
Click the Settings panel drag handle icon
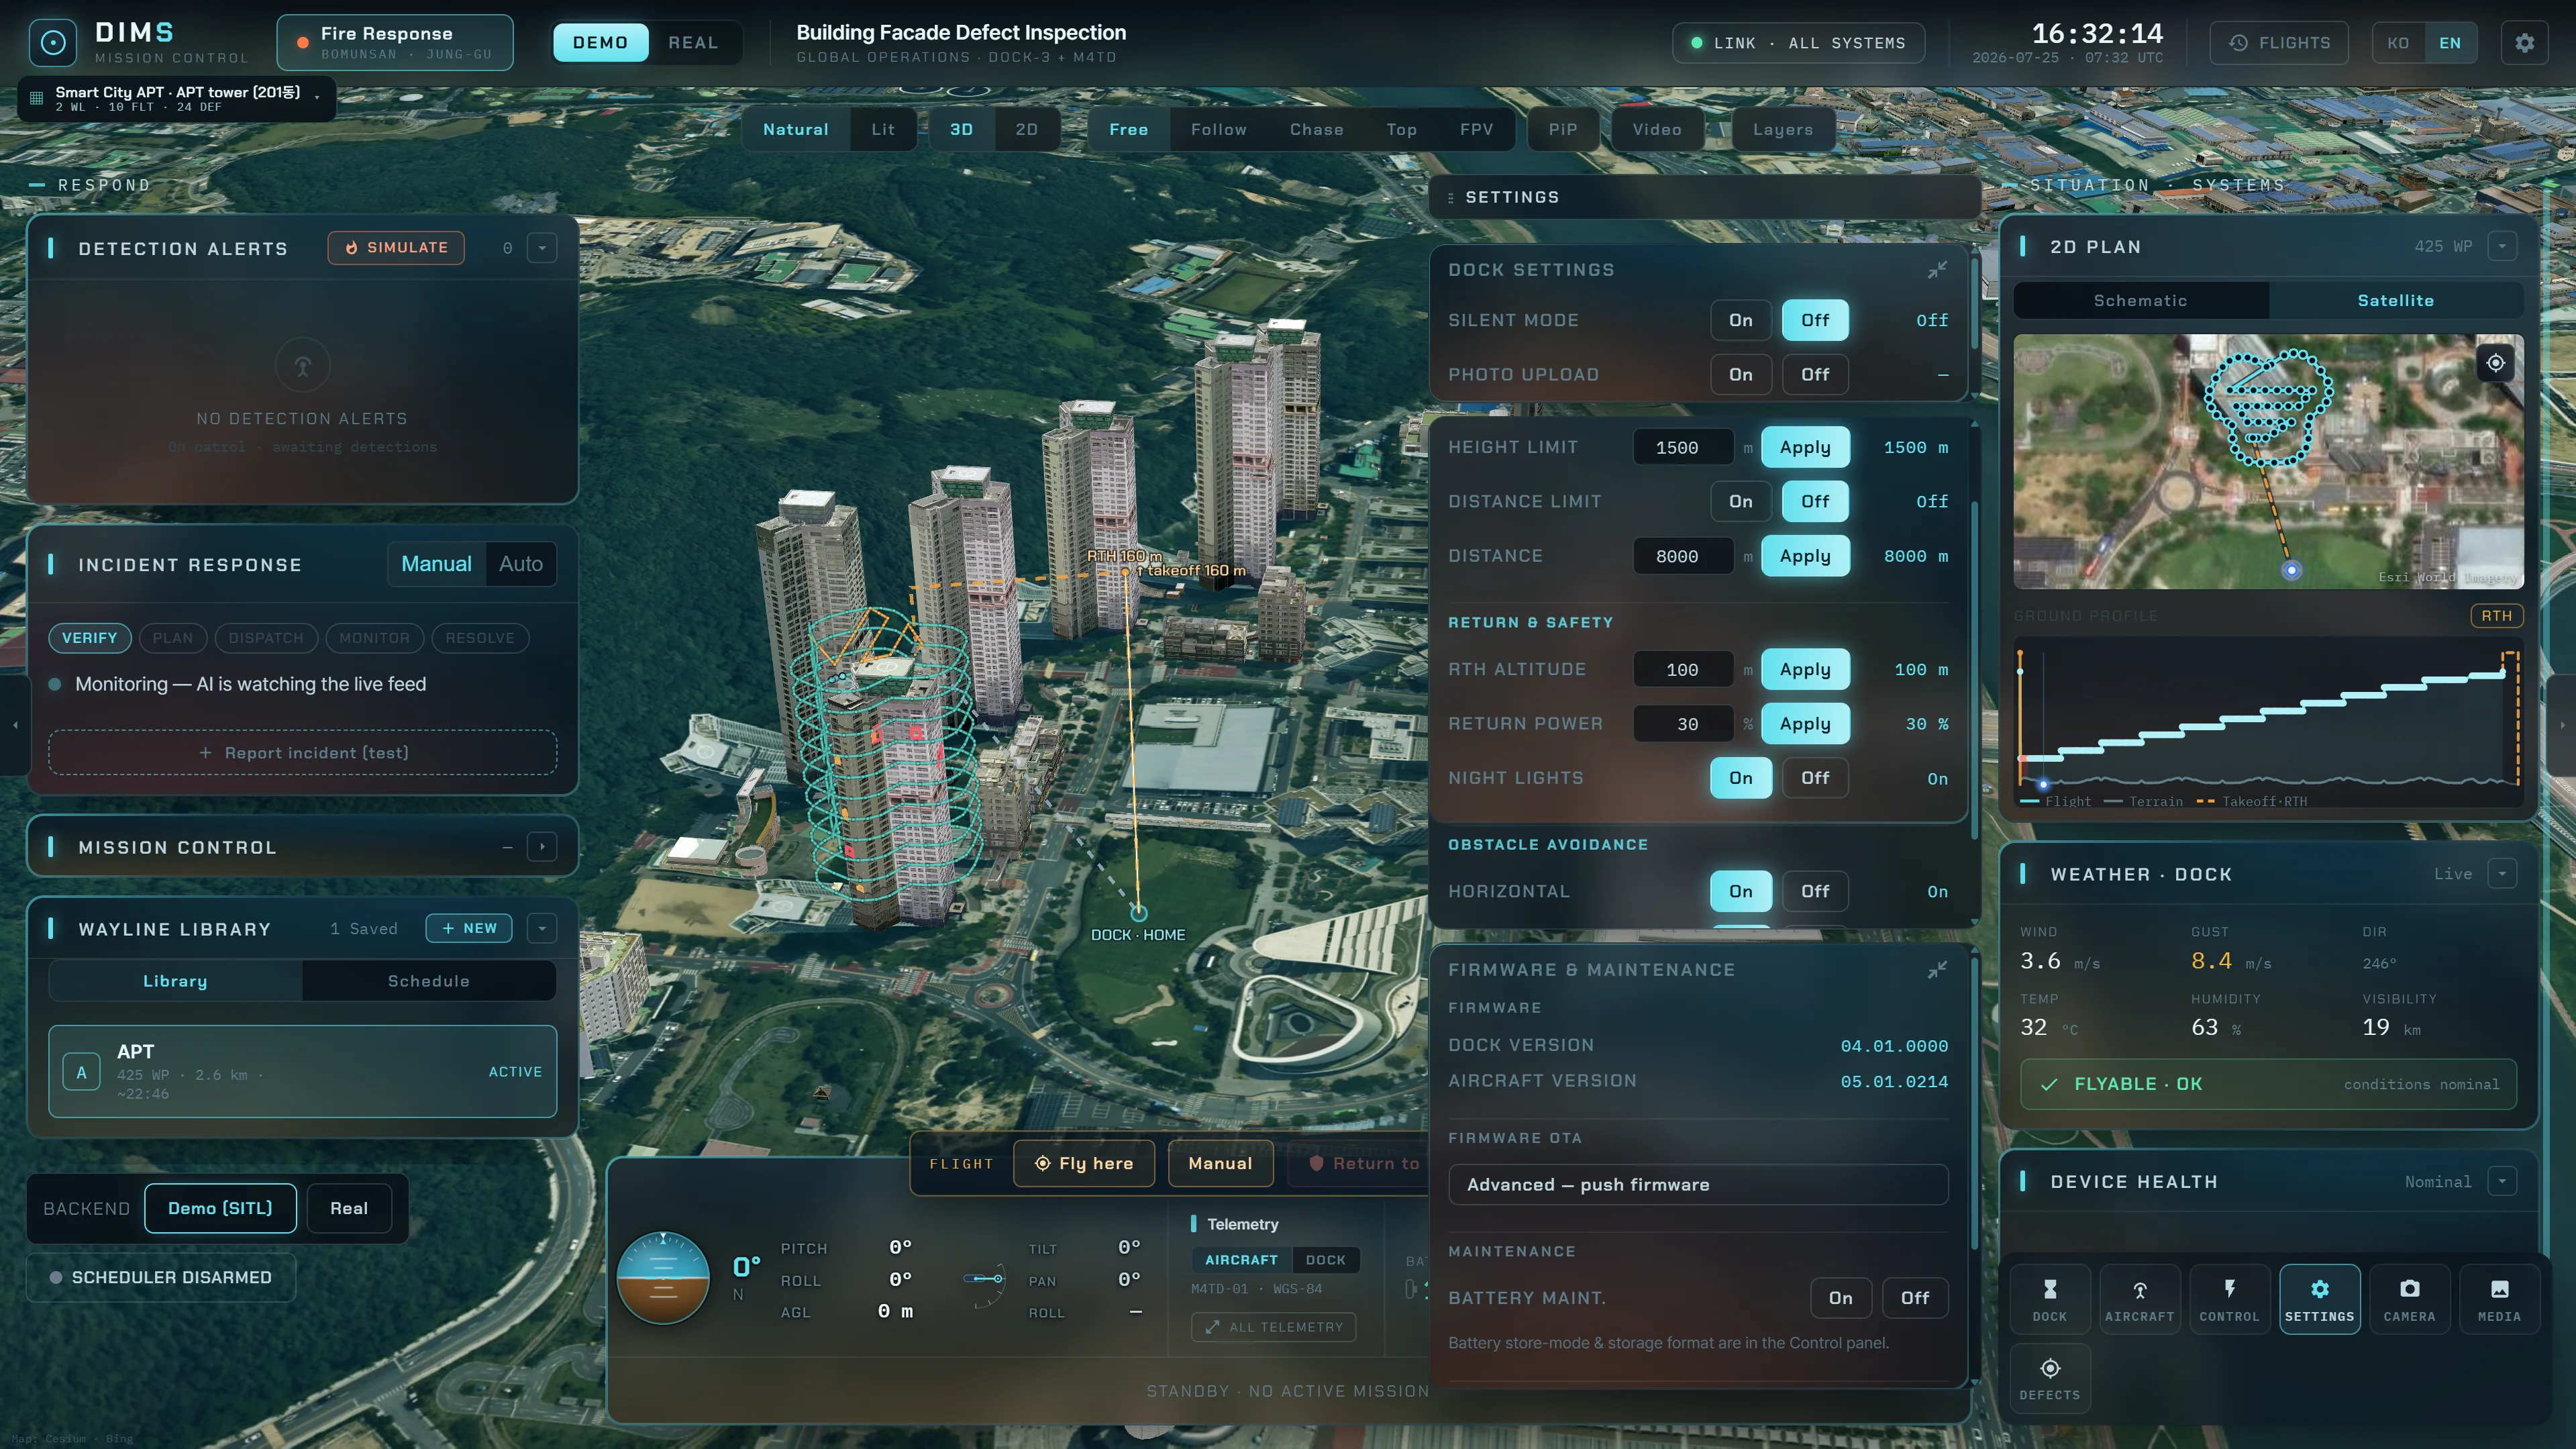coord(1450,198)
